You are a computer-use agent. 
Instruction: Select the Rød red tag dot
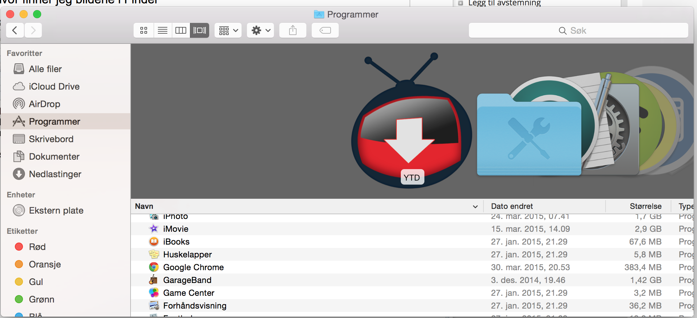[x=19, y=247]
